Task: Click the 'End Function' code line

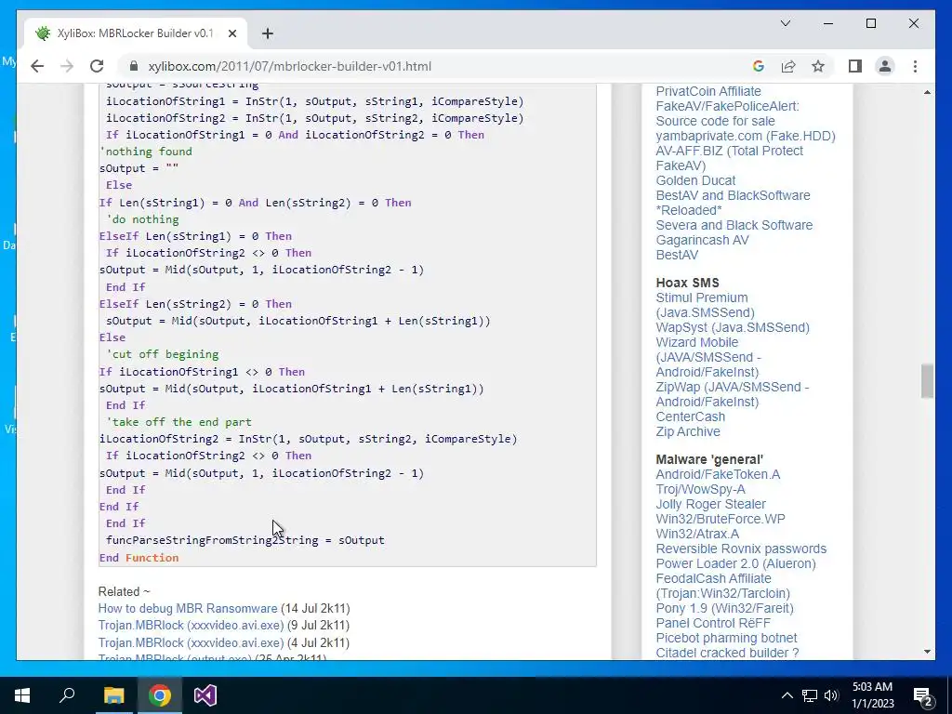Action: [x=139, y=558]
